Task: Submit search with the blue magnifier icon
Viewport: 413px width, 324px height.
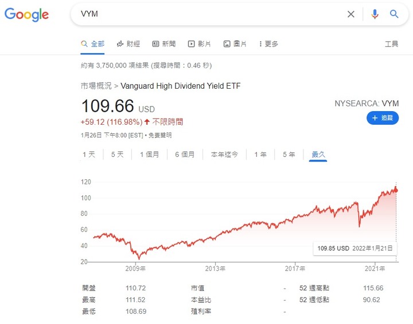Action: 394,14
